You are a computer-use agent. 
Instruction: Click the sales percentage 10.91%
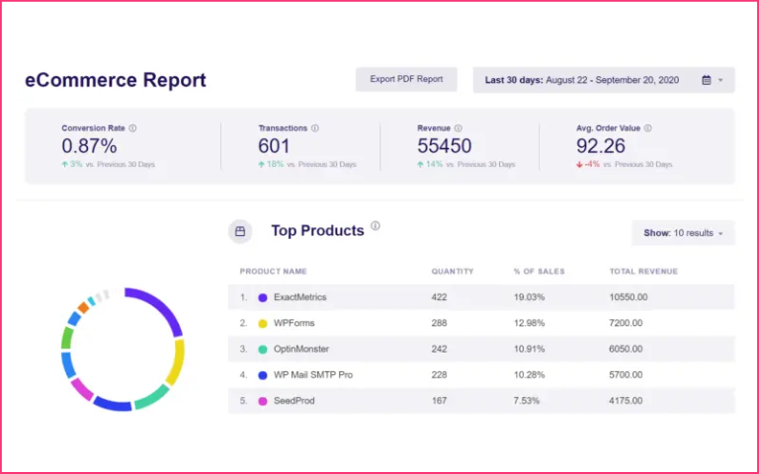[x=529, y=349]
